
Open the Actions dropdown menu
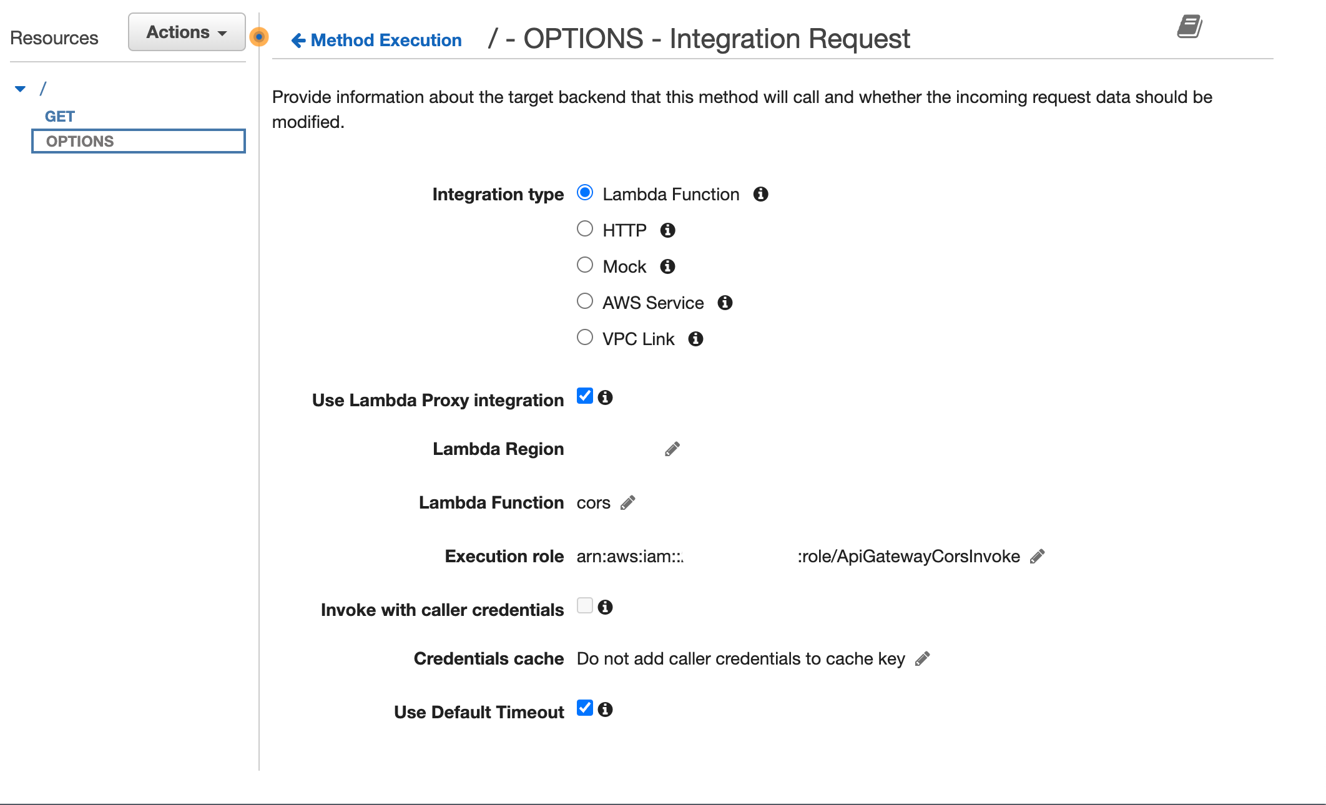(186, 32)
